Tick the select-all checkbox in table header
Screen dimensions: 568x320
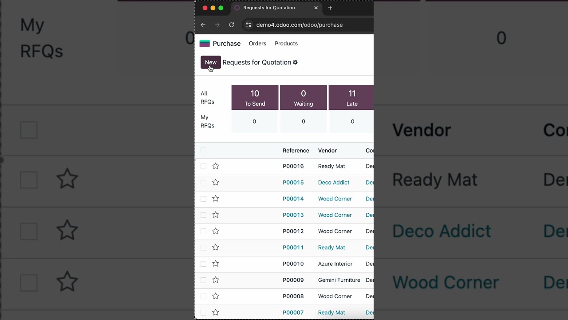[203, 150]
